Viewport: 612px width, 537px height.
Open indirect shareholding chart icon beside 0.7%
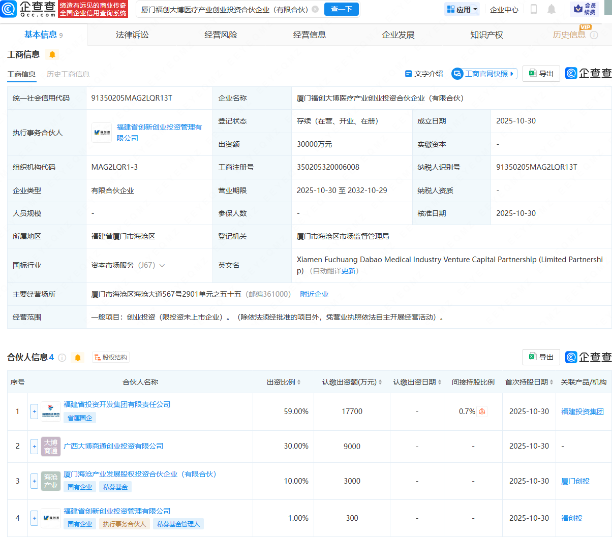tap(482, 412)
